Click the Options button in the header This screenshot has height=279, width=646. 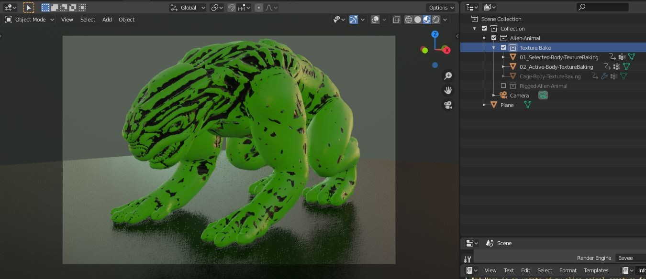click(x=440, y=8)
